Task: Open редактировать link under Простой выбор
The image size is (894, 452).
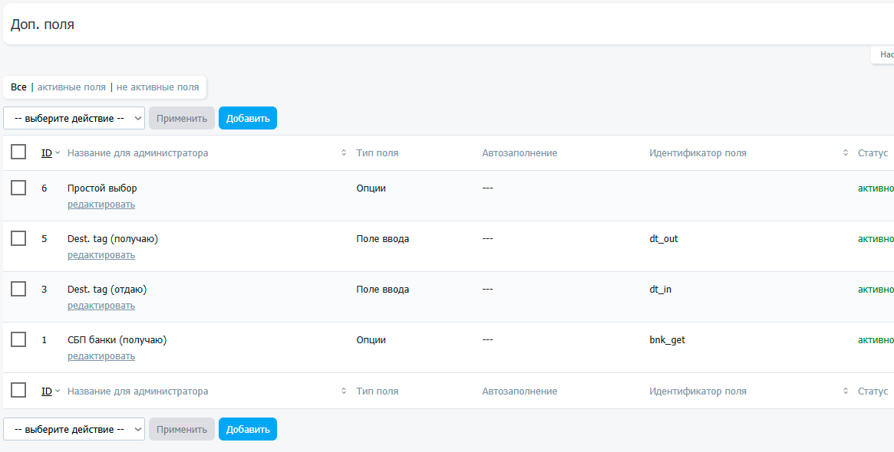Action: tap(101, 205)
